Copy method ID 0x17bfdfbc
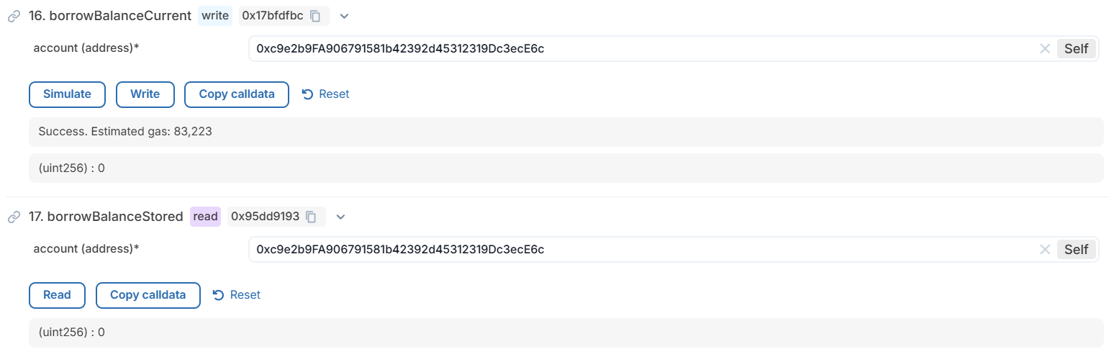This screenshot has width=1119, height=357. (x=315, y=15)
